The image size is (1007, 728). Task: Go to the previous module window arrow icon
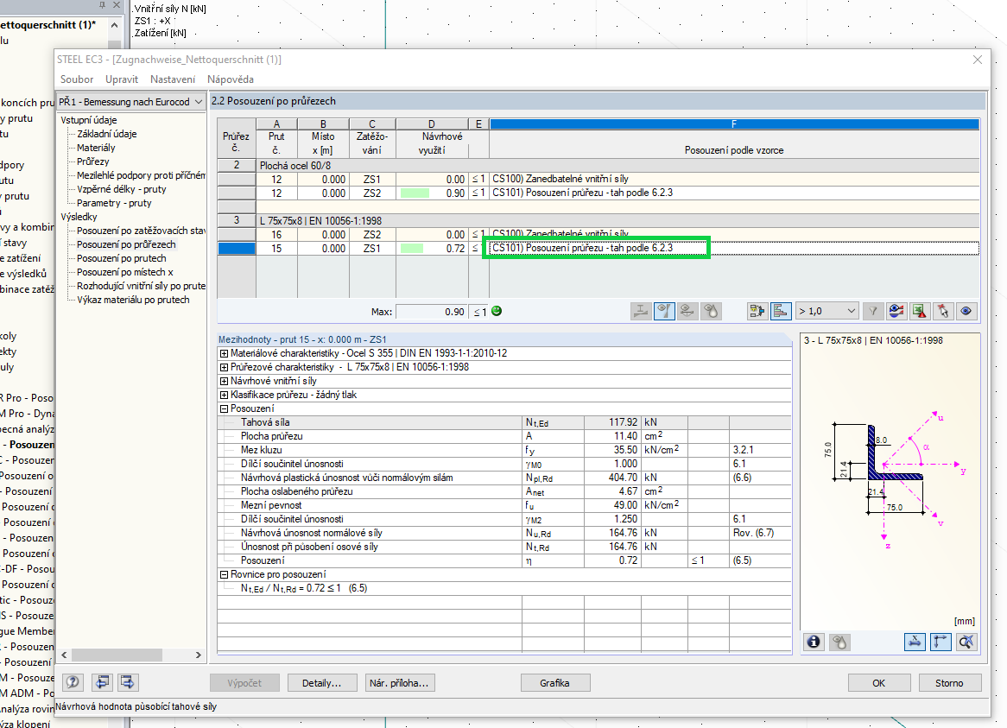coord(102,682)
